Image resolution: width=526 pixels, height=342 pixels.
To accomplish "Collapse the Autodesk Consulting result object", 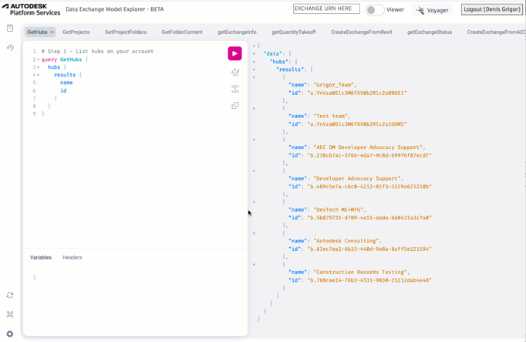I will (254, 233).
